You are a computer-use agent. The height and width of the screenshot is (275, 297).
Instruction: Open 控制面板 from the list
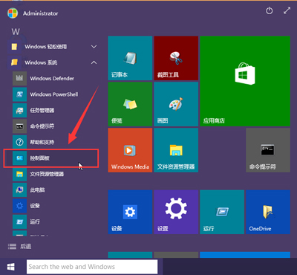[52, 158]
